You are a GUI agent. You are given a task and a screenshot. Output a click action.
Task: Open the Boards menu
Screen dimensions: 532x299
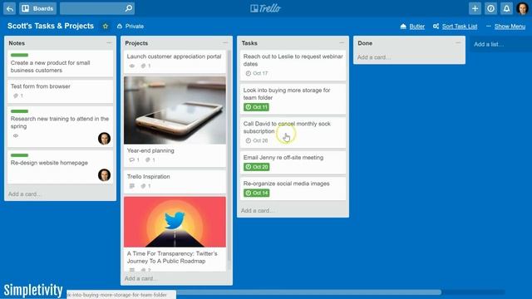pyautogui.click(x=37, y=8)
